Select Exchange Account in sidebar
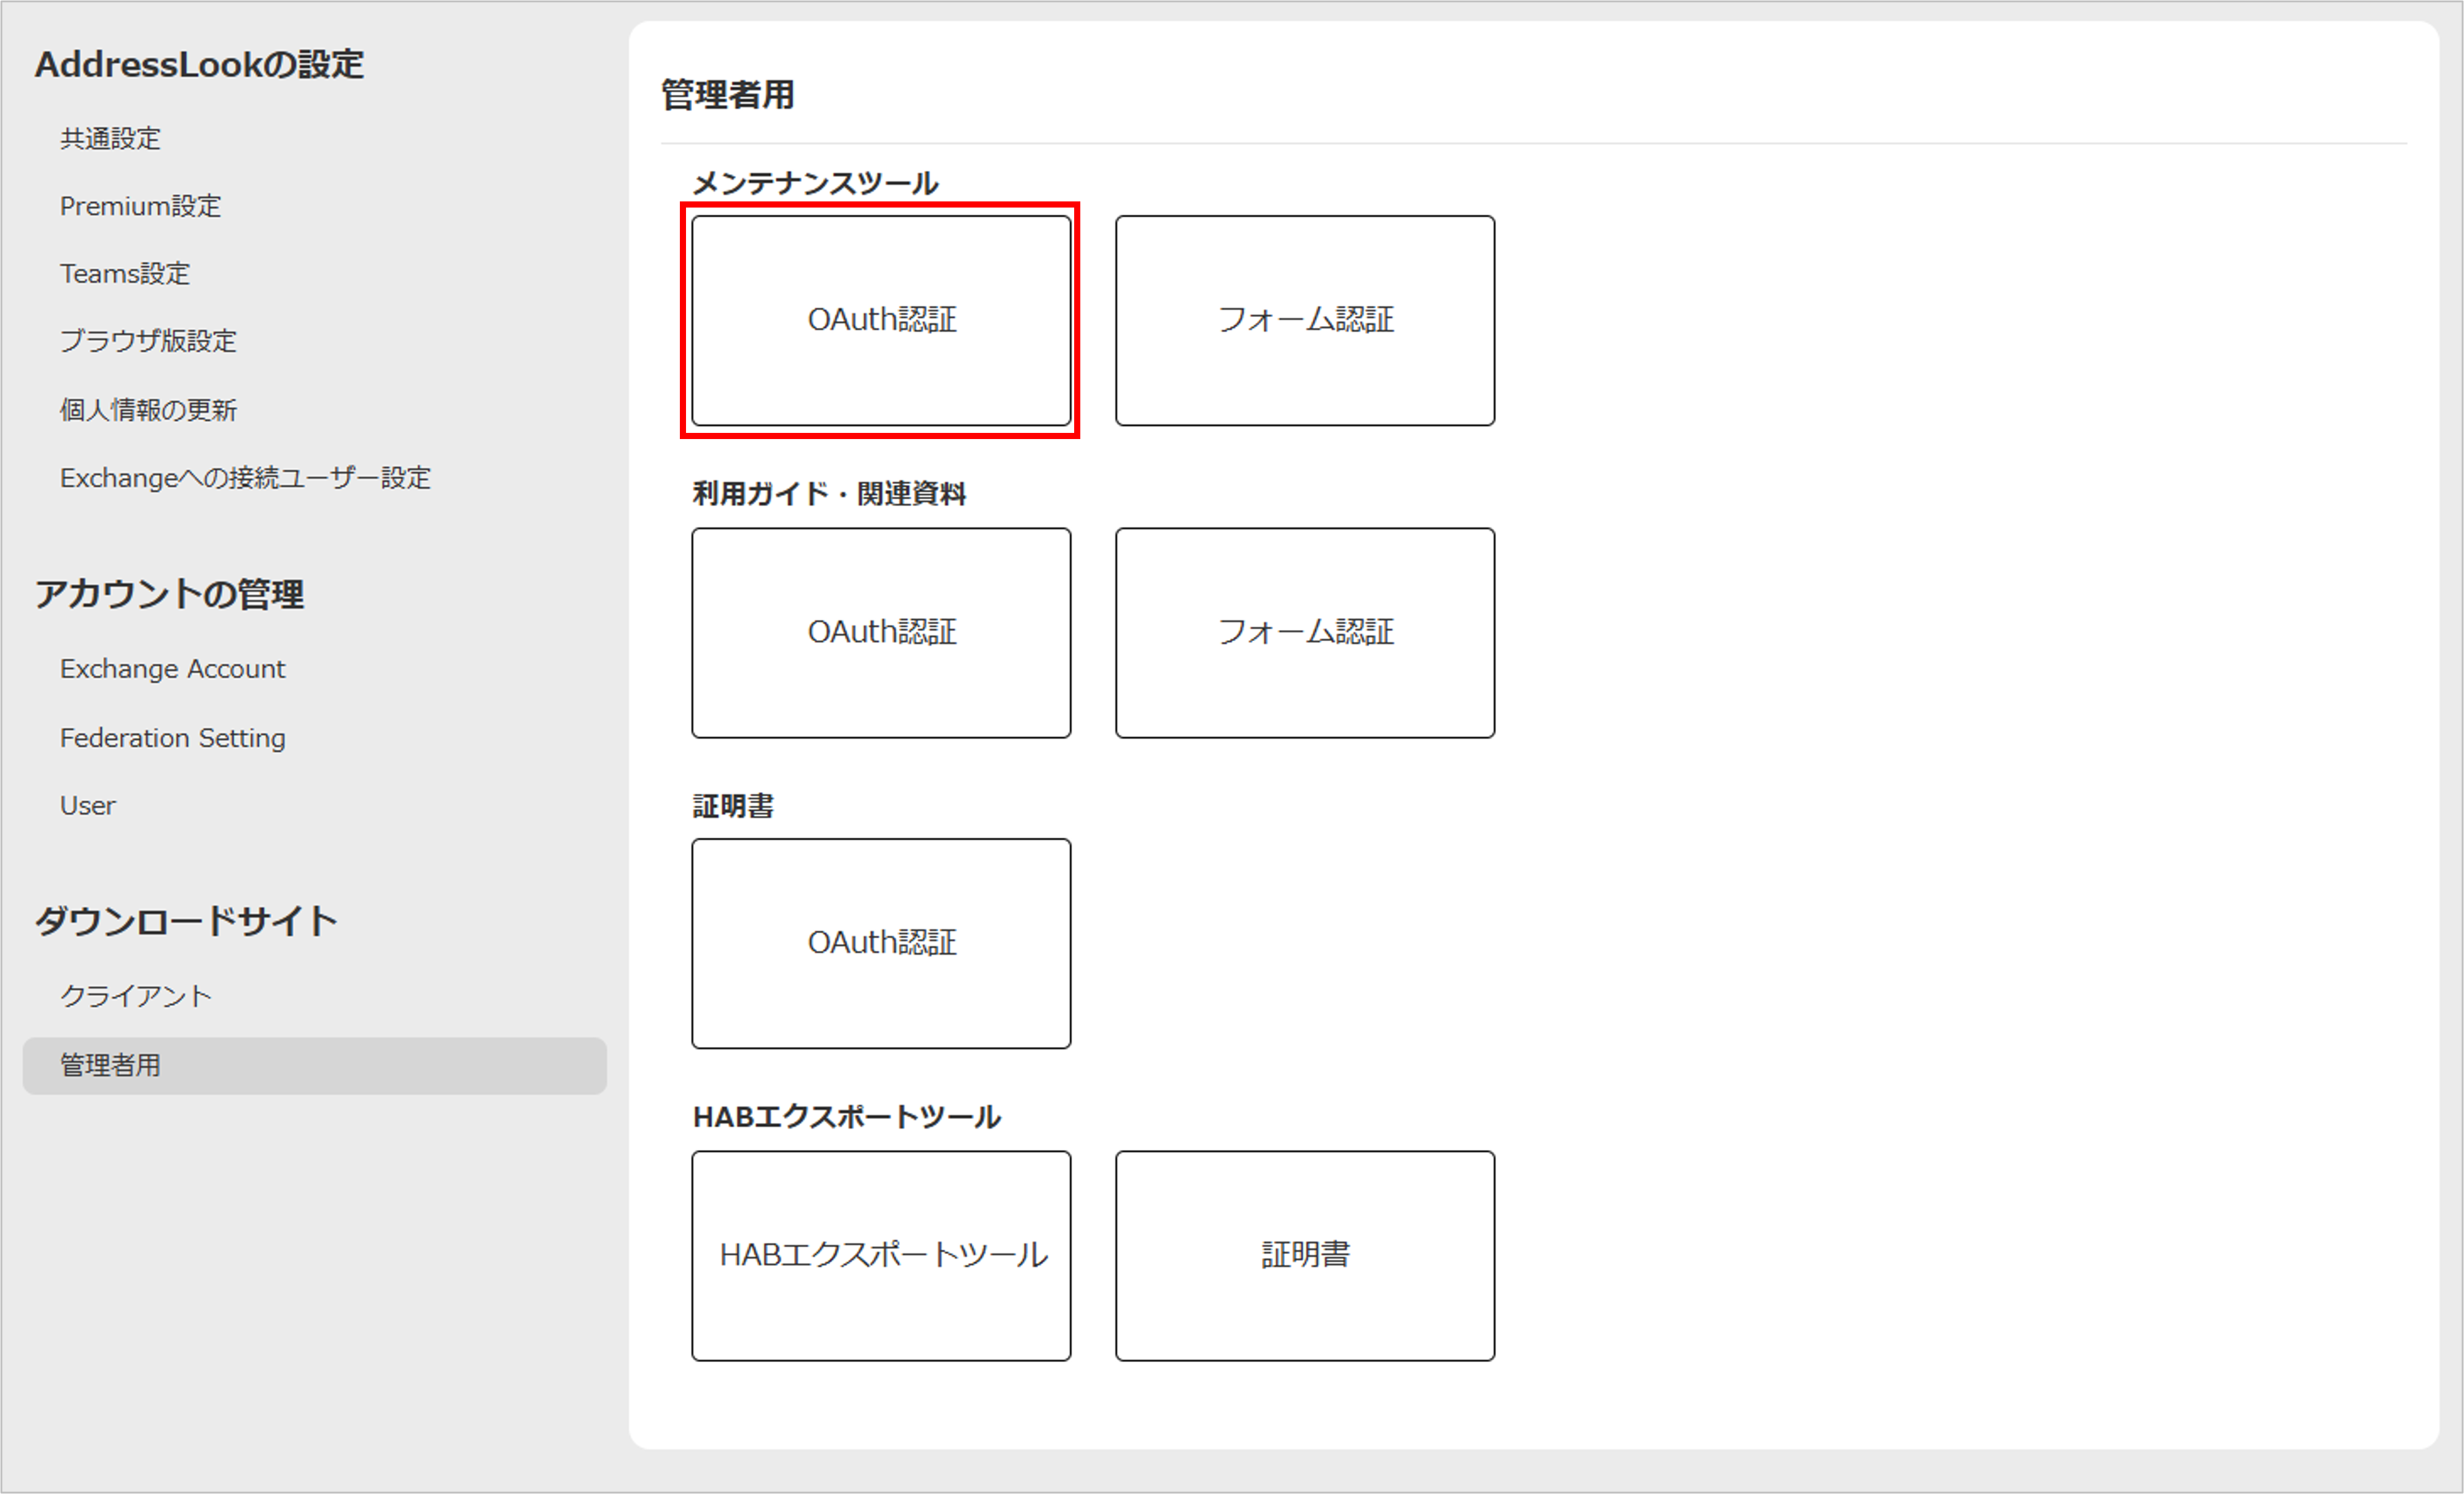The image size is (2464, 1494). point(172,668)
